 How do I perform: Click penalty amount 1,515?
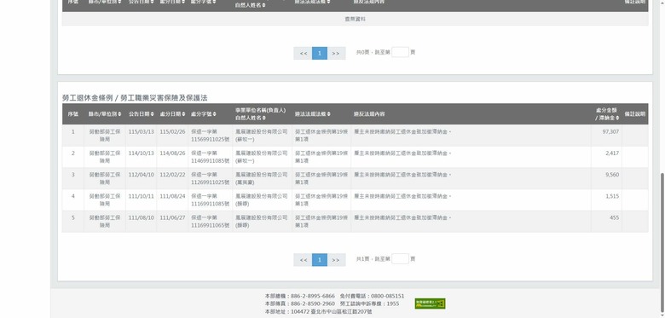tap(612, 196)
